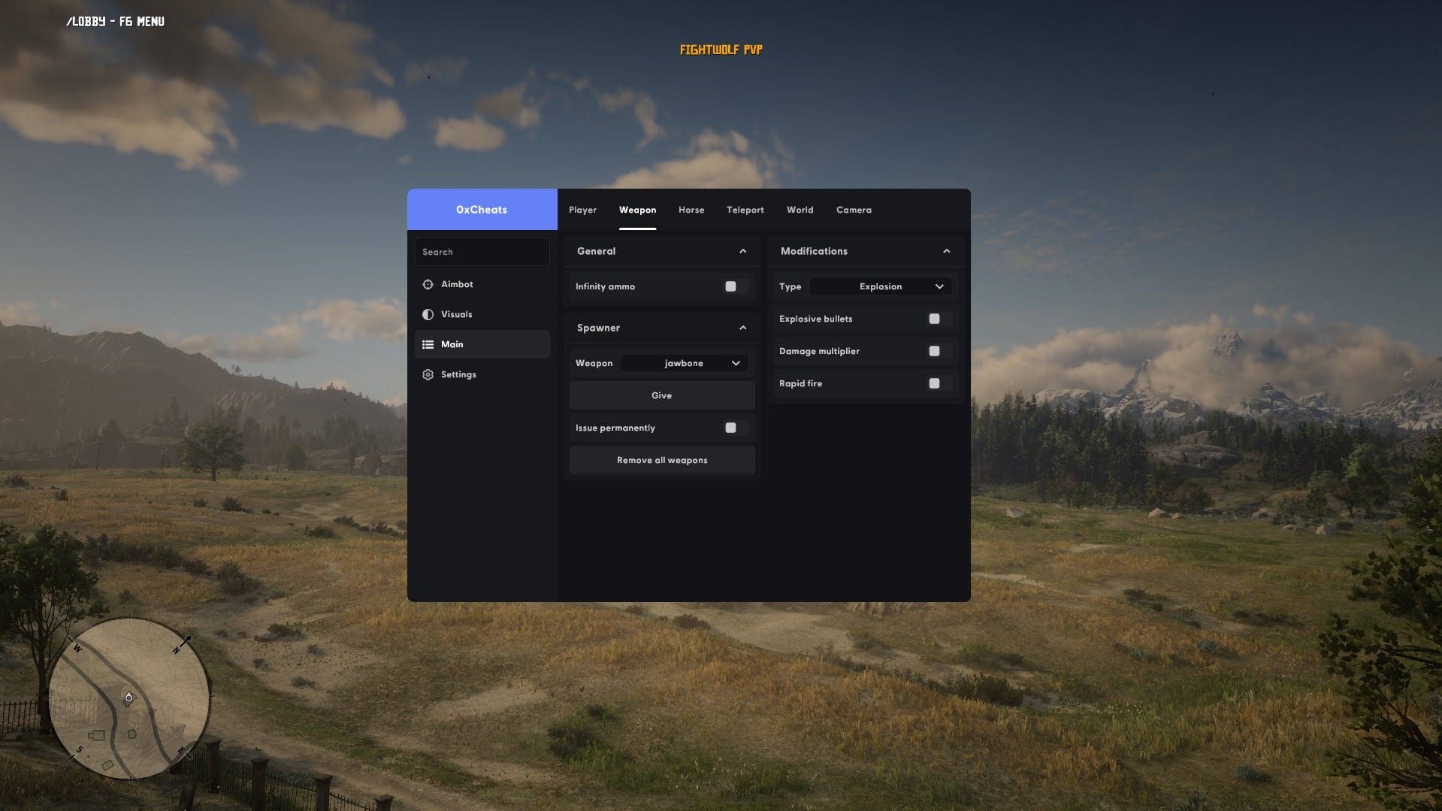
Task: Open the Teleport tab
Action: (x=745, y=210)
